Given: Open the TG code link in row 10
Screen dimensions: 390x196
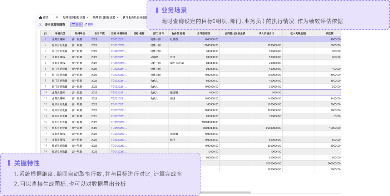Looking at the screenshot, I should point(119,93).
